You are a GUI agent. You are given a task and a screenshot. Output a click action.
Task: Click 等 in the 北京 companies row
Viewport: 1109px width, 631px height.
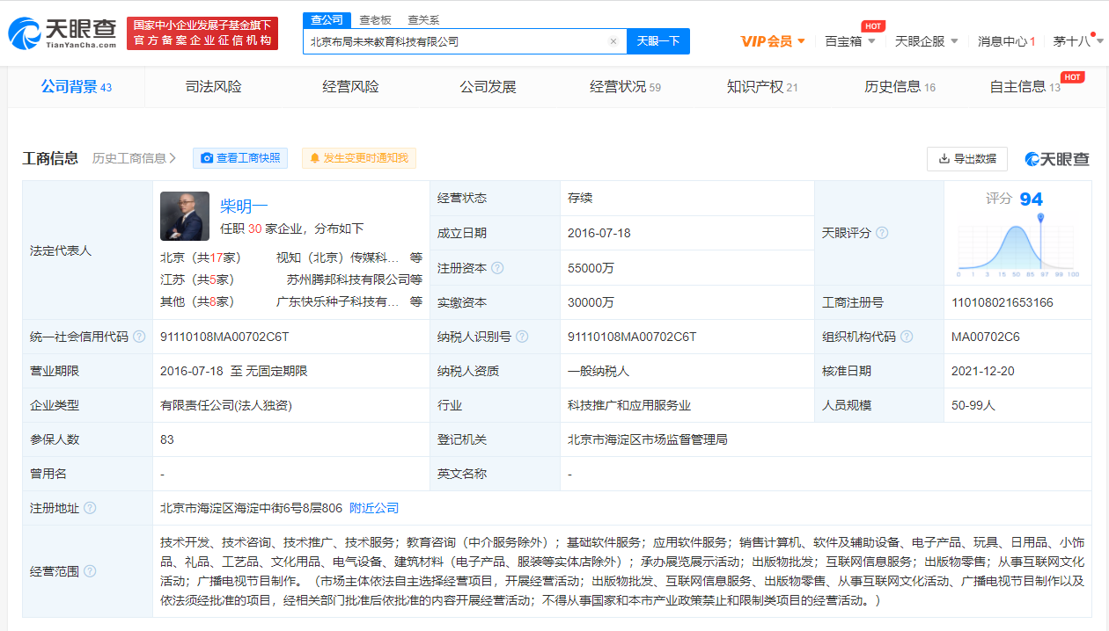[415, 258]
